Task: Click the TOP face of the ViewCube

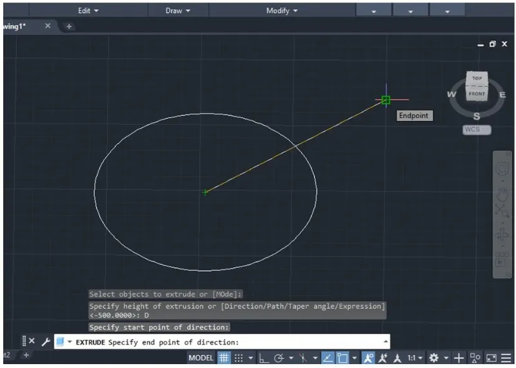Action: pos(477,78)
